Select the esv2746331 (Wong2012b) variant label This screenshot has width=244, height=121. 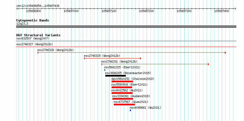[119, 61]
